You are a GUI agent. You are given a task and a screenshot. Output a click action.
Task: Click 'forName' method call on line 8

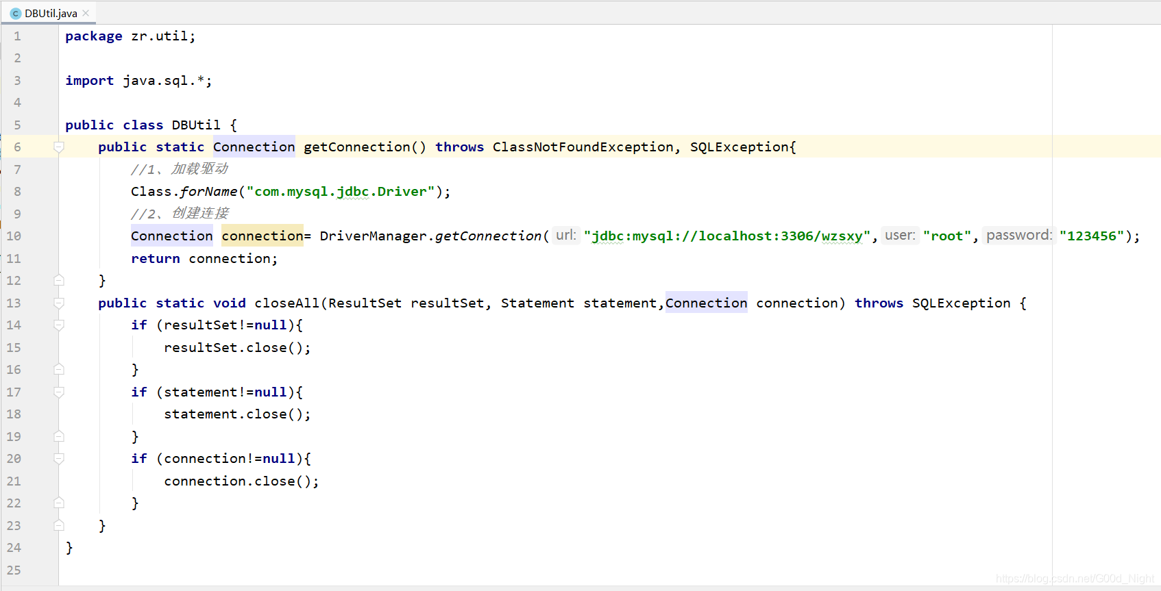[x=208, y=191]
